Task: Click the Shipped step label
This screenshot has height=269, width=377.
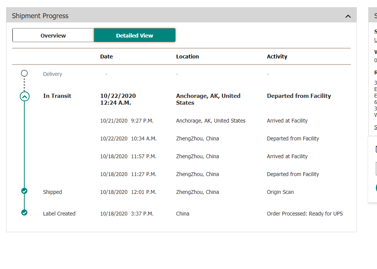Action: 52,192
